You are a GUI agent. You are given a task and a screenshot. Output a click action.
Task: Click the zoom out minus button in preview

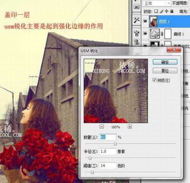[x=102, y=126]
